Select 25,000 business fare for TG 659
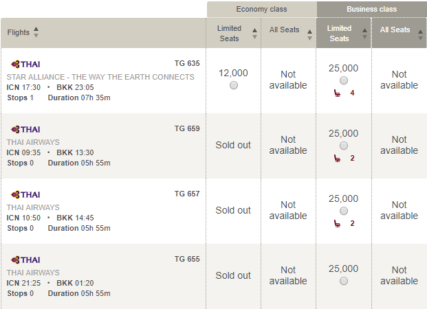The image size is (427, 309). (344, 146)
